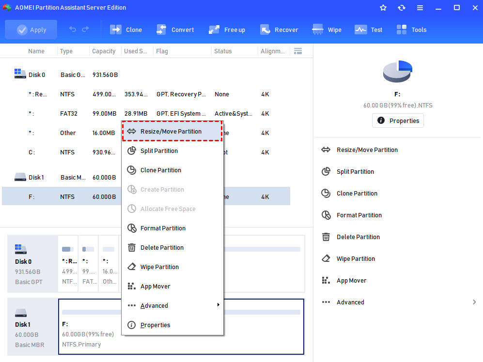Open the Recover toolbar menu
This screenshot has width=483, height=362.
(279, 30)
